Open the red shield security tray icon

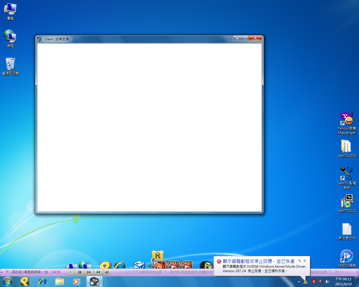point(314,282)
